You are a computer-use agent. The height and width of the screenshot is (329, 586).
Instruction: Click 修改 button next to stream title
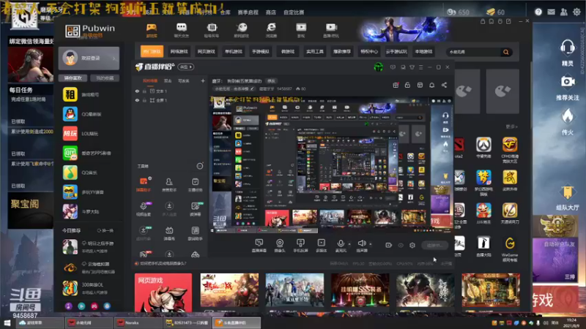point(271,81)
